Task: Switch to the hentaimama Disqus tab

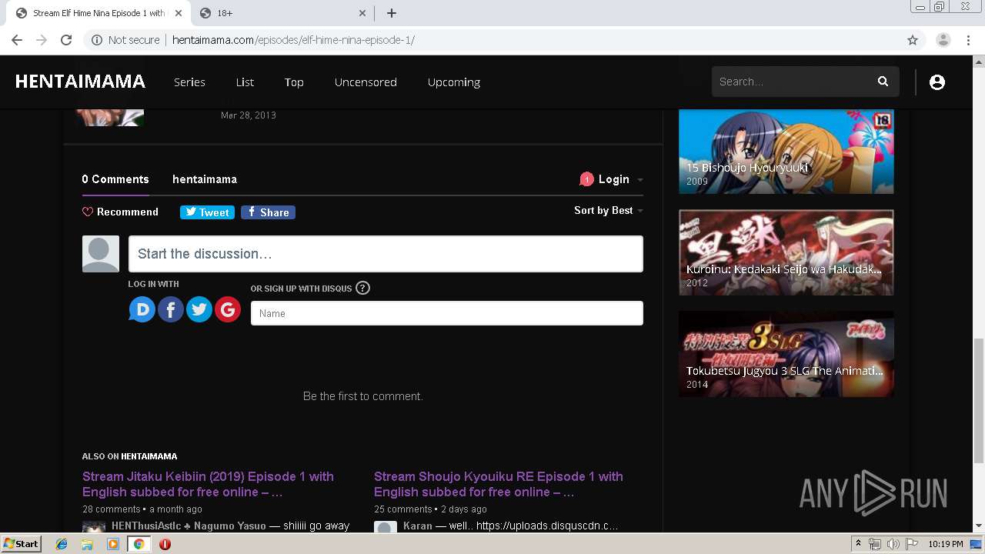Action: [x=205, y=179]
